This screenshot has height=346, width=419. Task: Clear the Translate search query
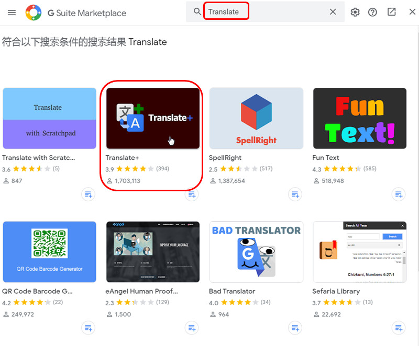(333, 11)
